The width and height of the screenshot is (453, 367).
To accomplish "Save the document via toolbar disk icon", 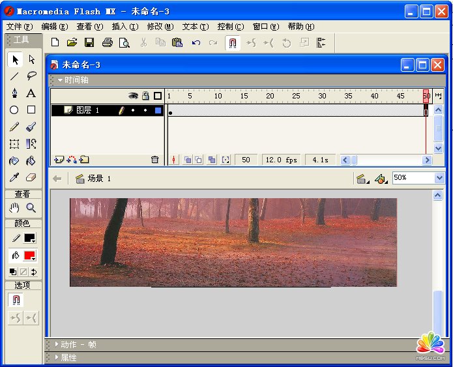I will pos(89,43).
